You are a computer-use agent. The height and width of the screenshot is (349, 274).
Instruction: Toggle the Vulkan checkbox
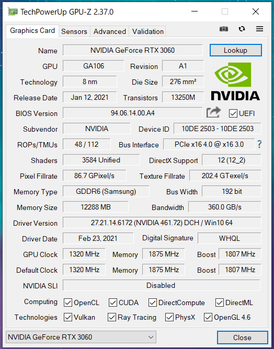pos(68,318)
